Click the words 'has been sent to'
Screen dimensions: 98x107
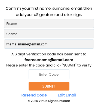72,54
